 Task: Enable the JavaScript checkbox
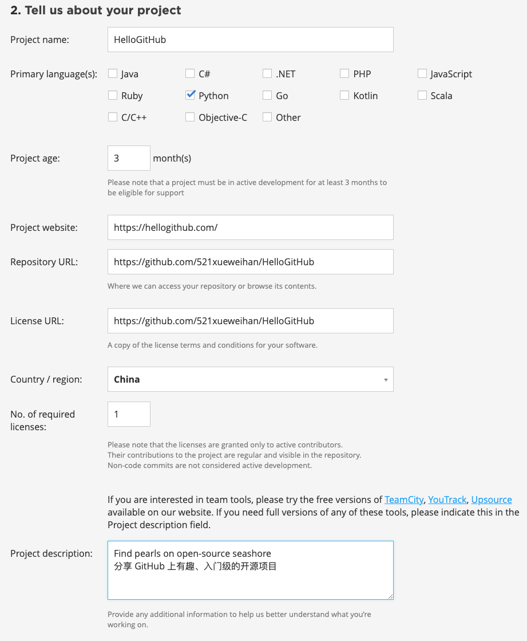coord(422,73)
